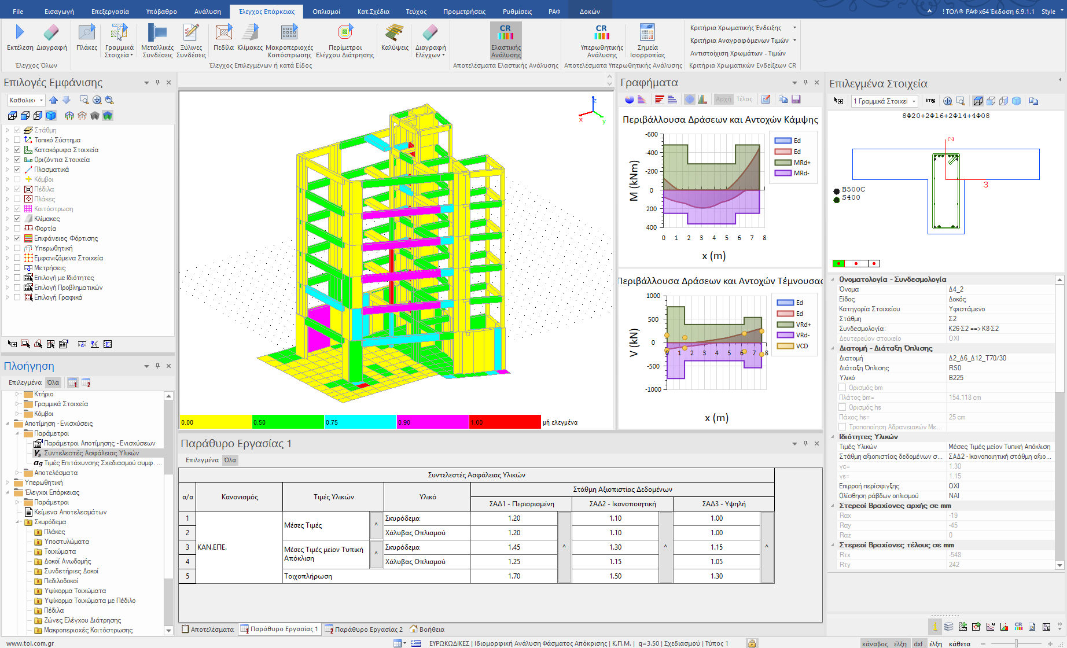Select the Πλάκες check icon
This screenshot has height=648, width=1067.
tap(87, 38)
